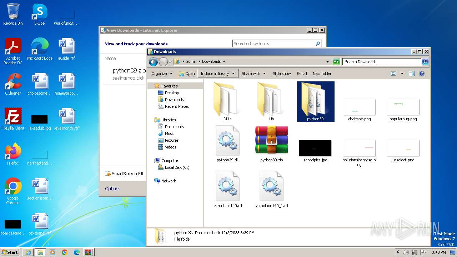Select rentalpics.jpg thumbnail
This screenshot has width=457, height=257.
315,148
